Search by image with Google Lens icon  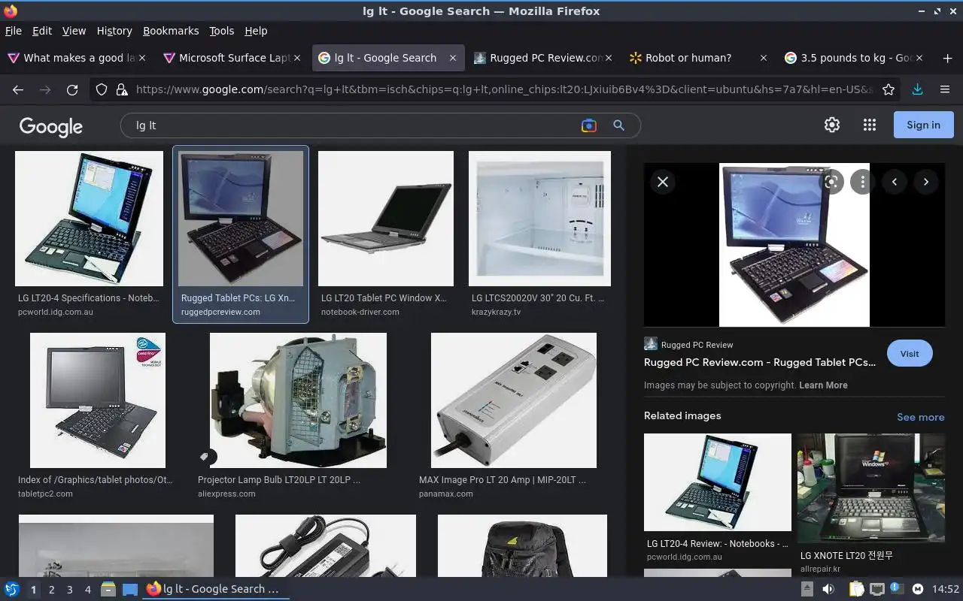(589, 125)
